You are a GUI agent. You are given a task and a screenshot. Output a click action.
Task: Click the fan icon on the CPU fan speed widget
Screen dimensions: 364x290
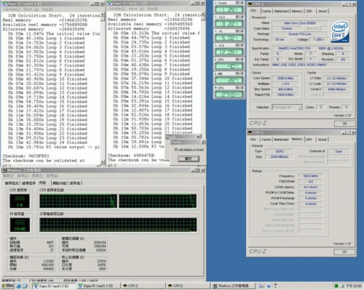215,88
